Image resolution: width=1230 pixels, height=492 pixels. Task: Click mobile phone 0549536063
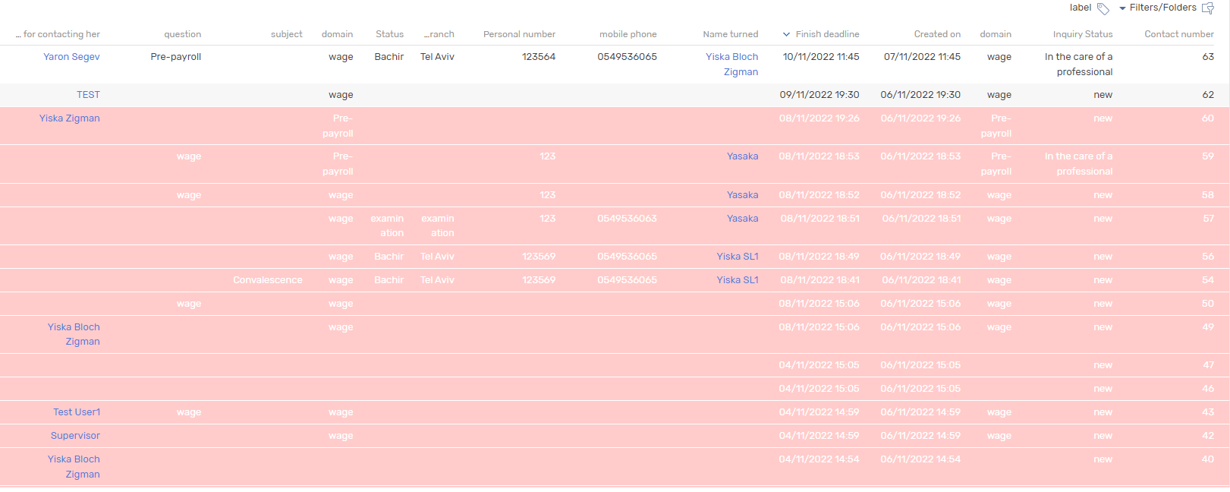[627, 219]
